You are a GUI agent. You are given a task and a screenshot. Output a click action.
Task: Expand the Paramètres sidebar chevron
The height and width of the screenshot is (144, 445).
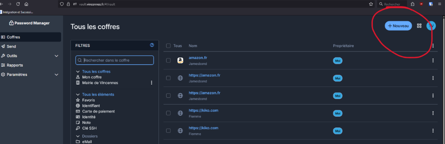pos(56,75)
